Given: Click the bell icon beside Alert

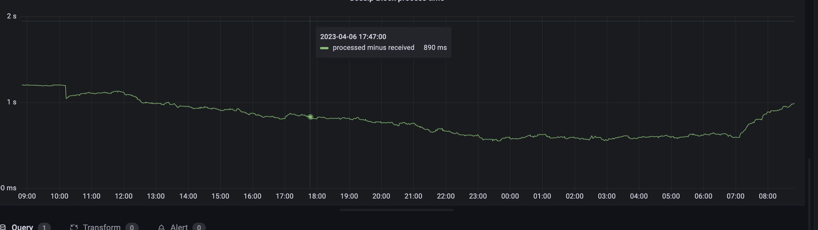Looking at the screenshot, I should [x=161, y=227].
